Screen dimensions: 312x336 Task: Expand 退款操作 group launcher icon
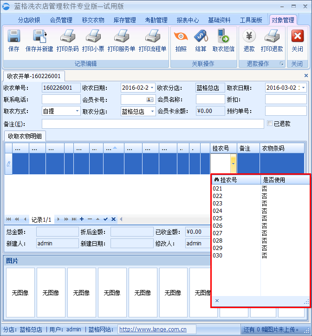(282, 64)
